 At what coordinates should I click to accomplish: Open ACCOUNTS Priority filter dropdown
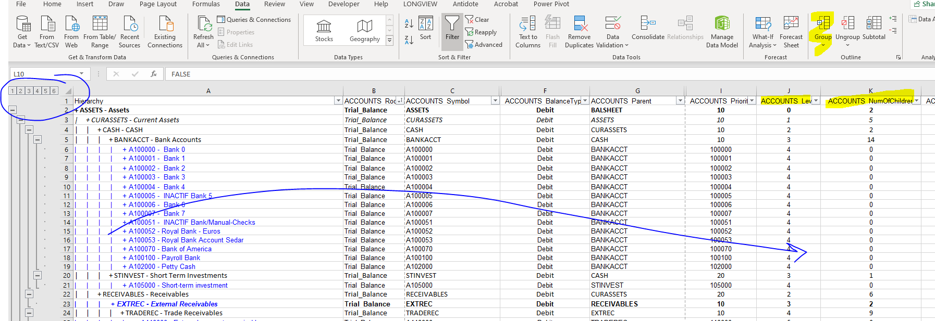[752, 101]
